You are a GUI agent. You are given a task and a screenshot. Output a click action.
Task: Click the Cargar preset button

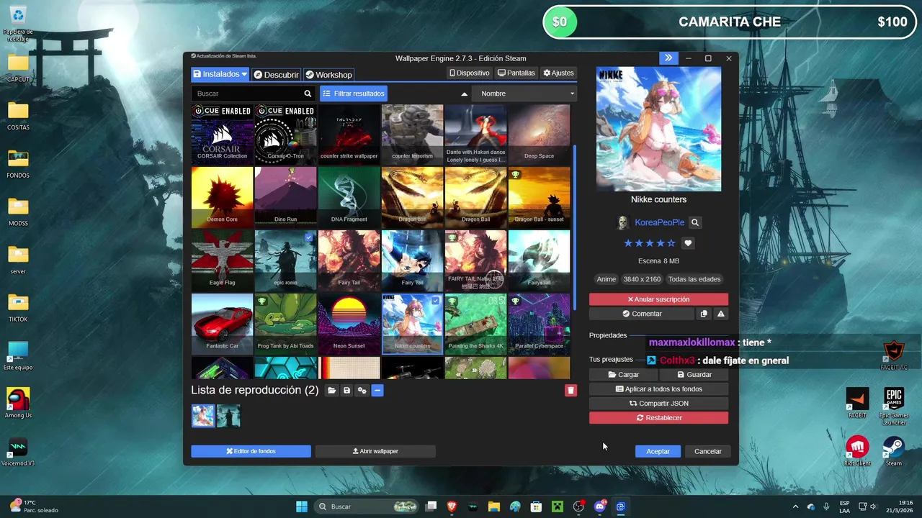(x=623, y=375)
